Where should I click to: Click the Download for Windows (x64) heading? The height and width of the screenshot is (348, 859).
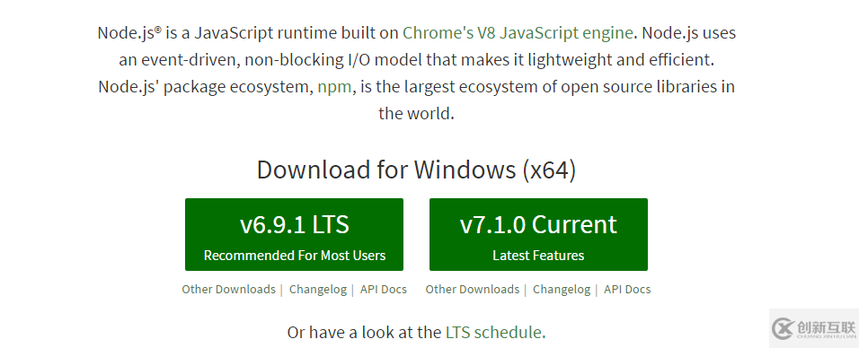(416, 170)
